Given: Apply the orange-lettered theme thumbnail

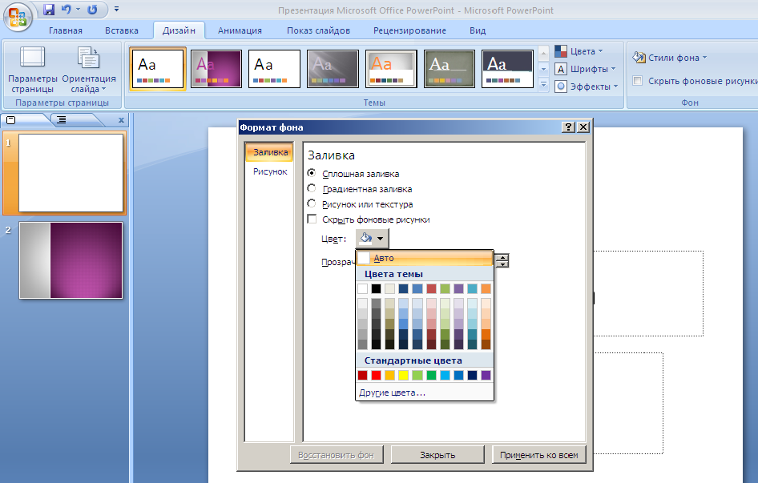Looking at the screenshot, I should (x=391, y=69).
